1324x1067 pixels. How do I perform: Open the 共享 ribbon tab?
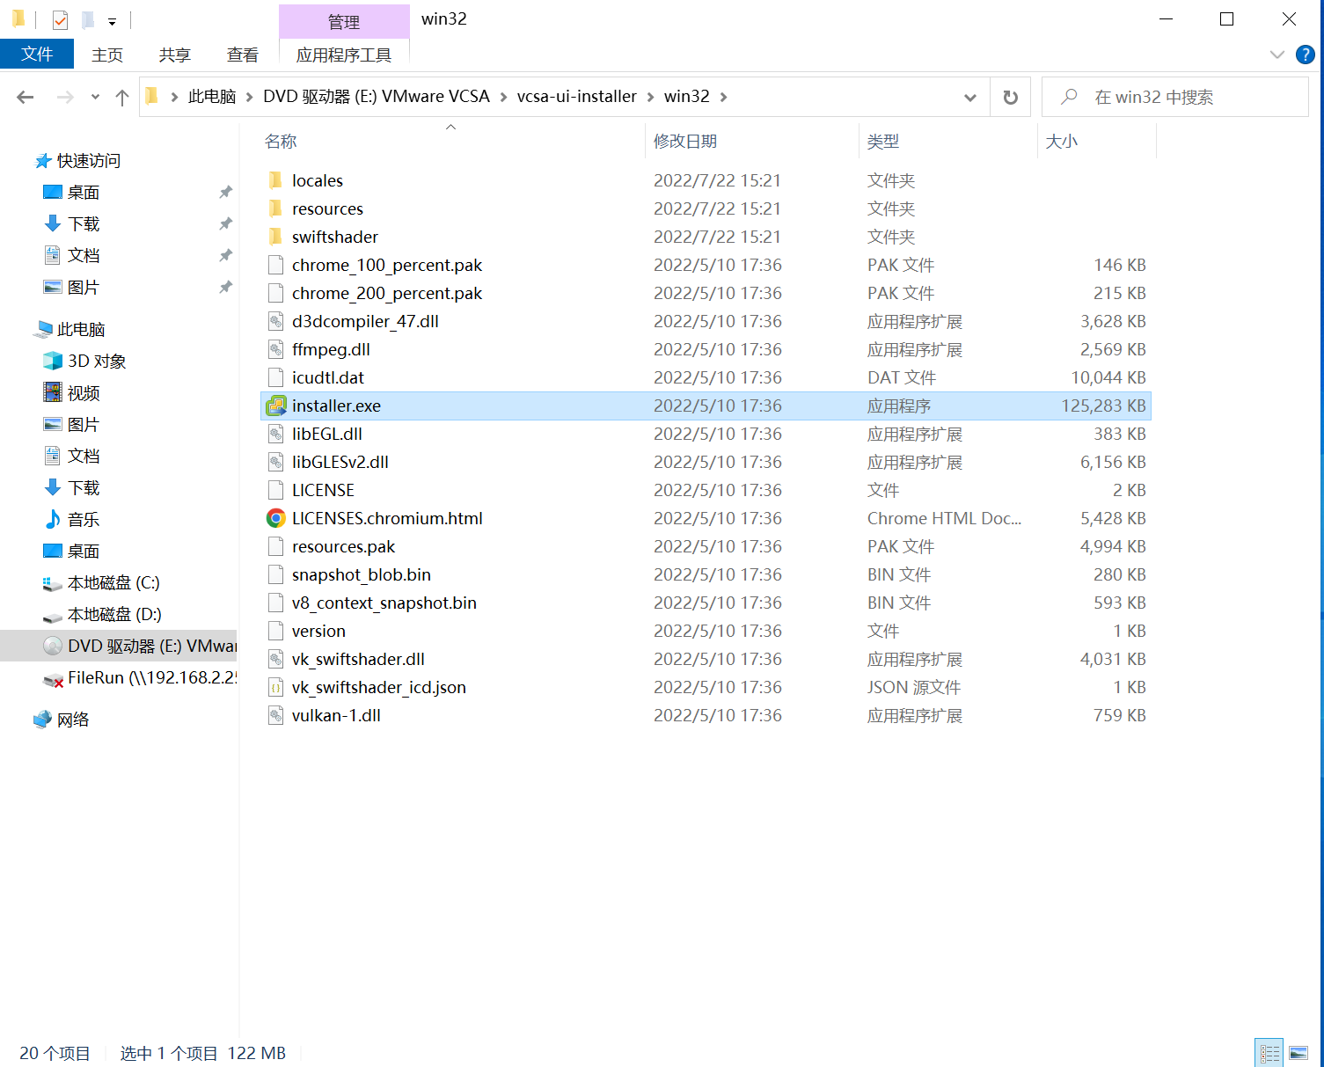(174, 55)
